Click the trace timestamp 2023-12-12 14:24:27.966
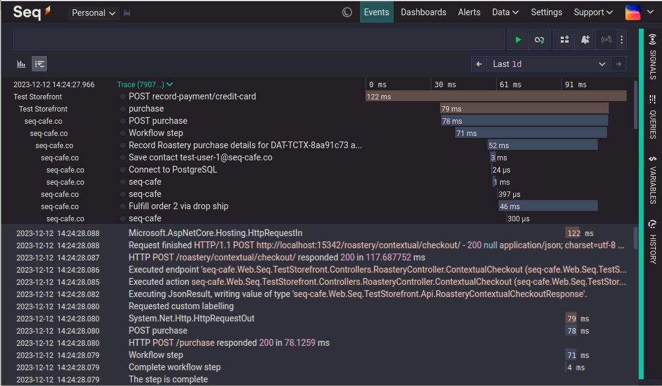Screen dimensions: 662x386 click(x=54, y=84)
